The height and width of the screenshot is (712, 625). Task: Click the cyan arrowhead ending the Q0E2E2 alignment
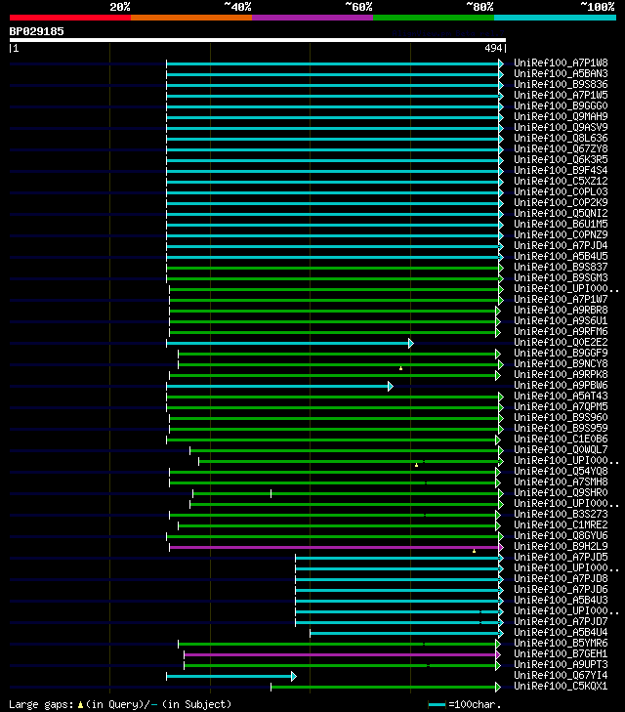(411, 343)
